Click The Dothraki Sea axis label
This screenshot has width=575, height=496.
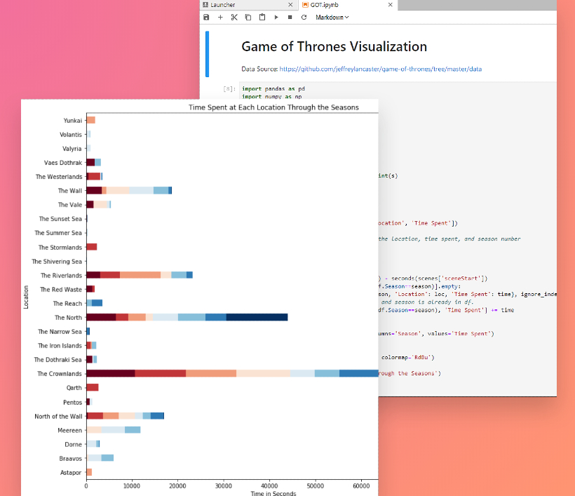58,360
